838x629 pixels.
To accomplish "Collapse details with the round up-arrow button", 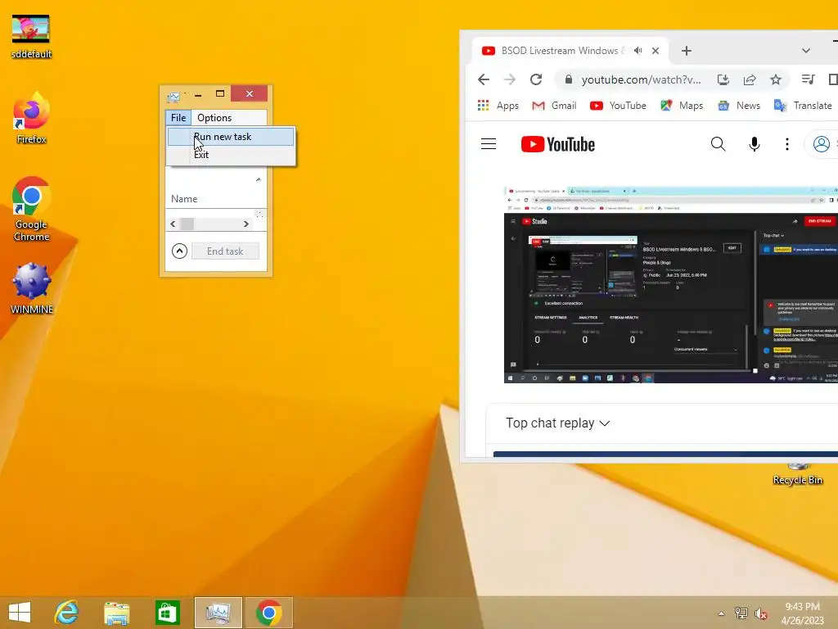I will (179, 251).
